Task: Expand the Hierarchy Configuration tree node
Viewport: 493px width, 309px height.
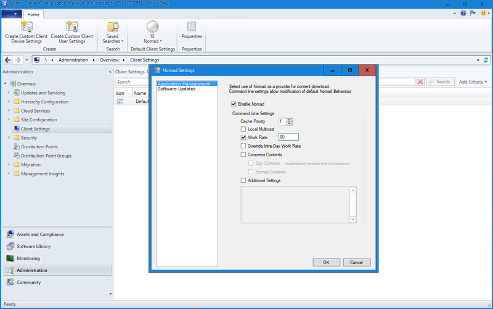Action: 9,102
